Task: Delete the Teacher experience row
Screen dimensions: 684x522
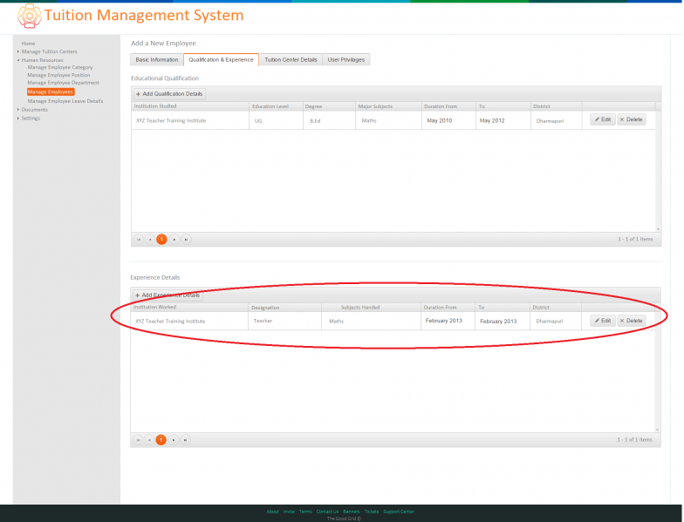Action: pos(632,321)
